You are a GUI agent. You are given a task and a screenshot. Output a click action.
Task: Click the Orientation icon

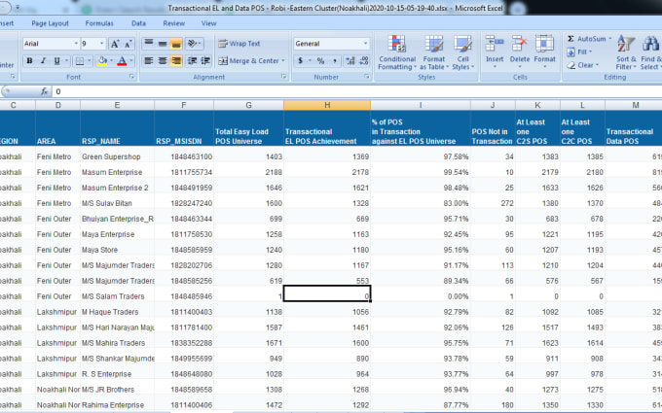tap(192, 44)
